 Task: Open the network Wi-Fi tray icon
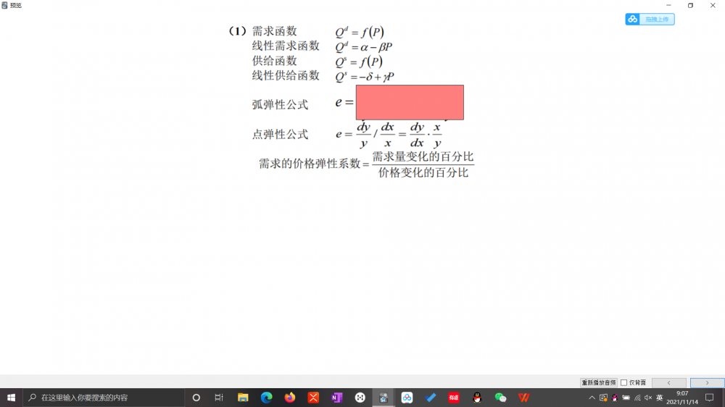(x=637, y=398)
